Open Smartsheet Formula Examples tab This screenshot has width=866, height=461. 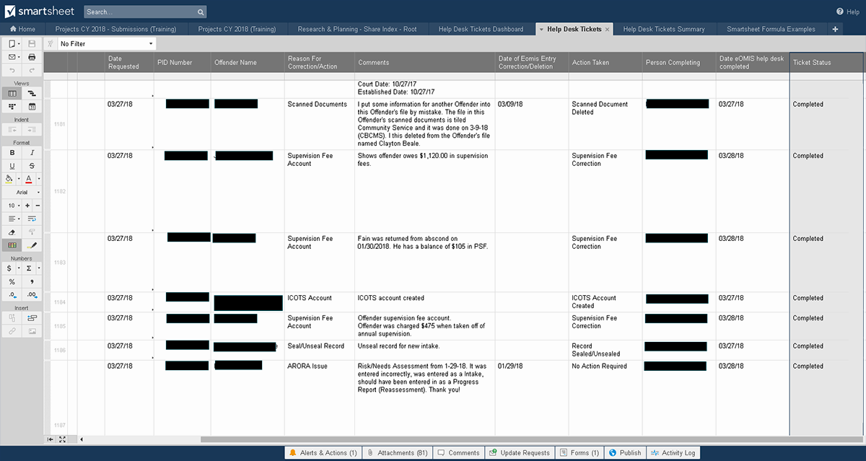(771, 29)
